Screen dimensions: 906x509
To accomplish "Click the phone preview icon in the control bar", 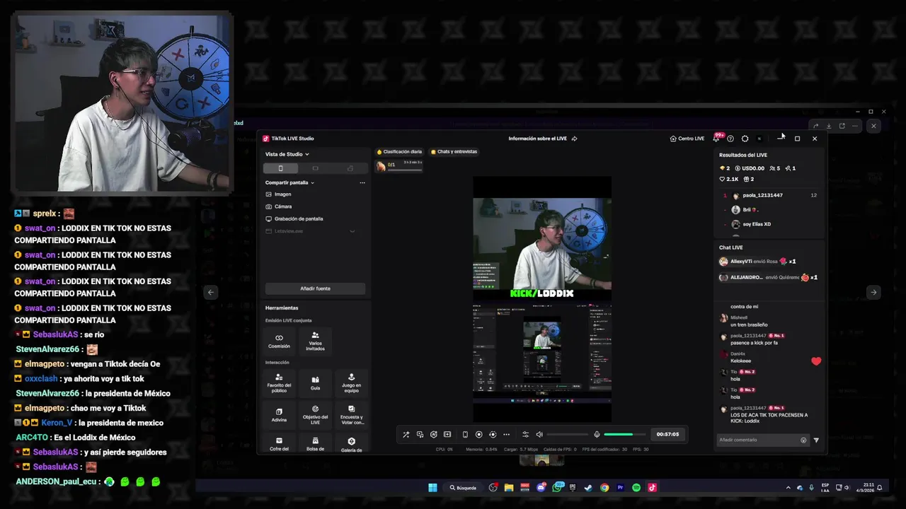I will click(x=465, y=434).
